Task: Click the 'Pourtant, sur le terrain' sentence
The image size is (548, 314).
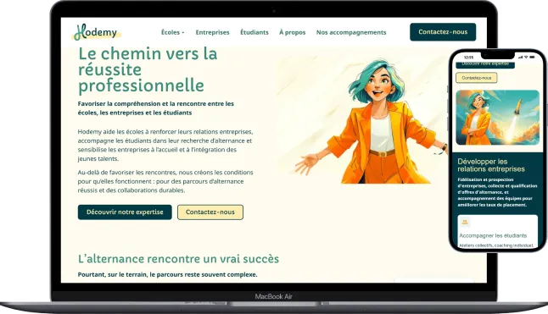Action: click(167, 274)
